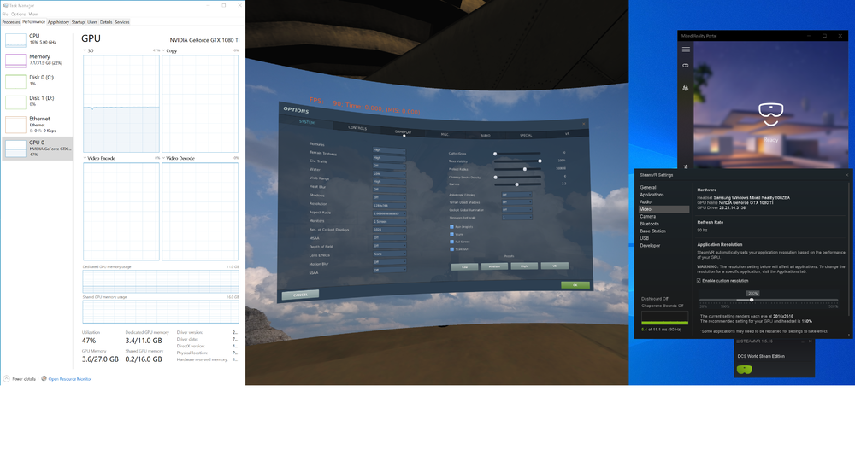Click the Fewer details arrow icon

tap(7, 378)
